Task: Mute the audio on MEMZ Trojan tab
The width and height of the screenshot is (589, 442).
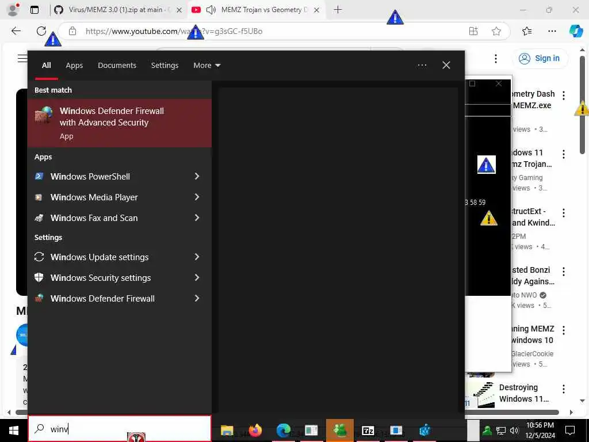Action: pos(211,10)
